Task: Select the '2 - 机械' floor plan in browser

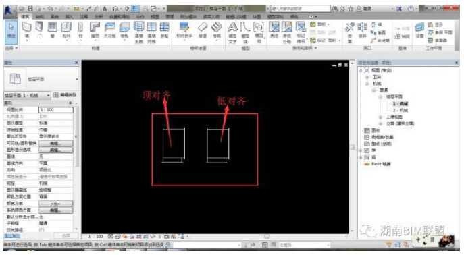Action: (x=400, y=110)
